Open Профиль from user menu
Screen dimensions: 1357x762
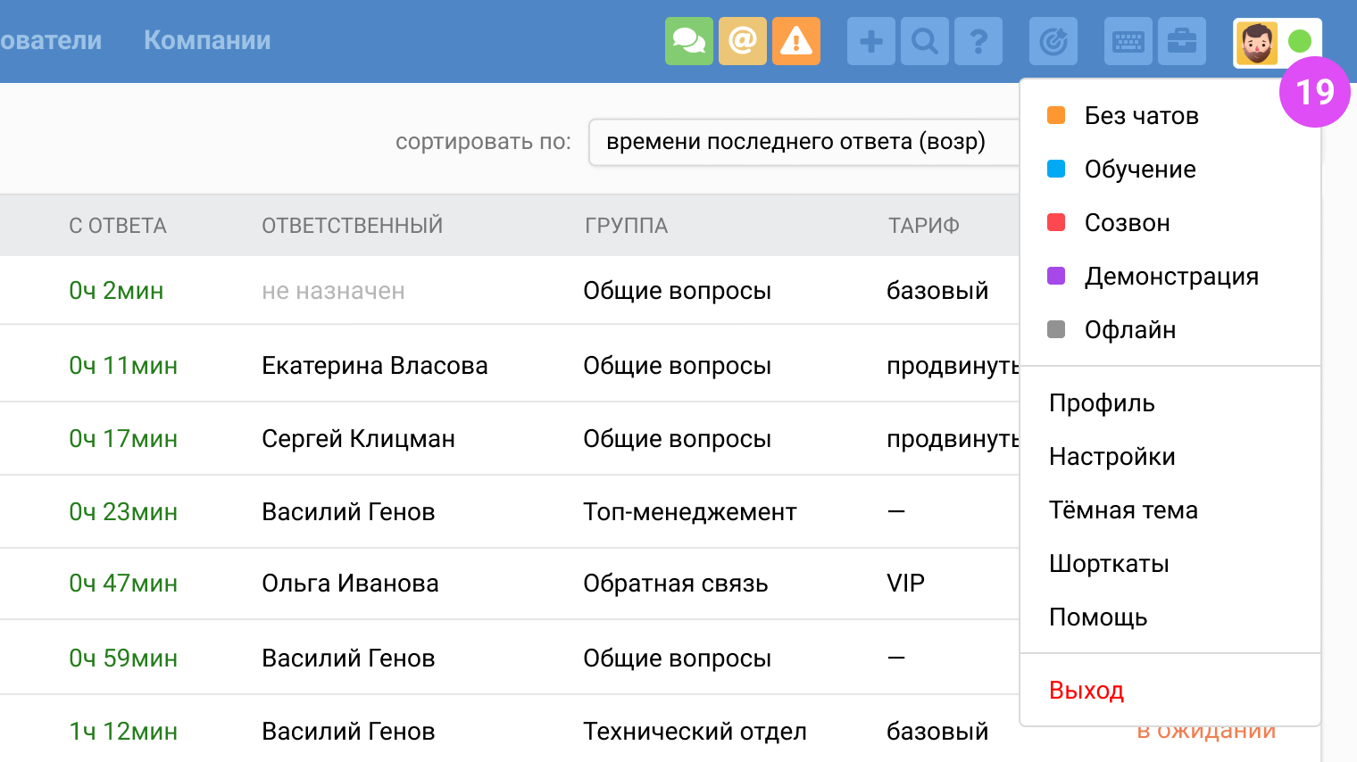coord(1101,403)
